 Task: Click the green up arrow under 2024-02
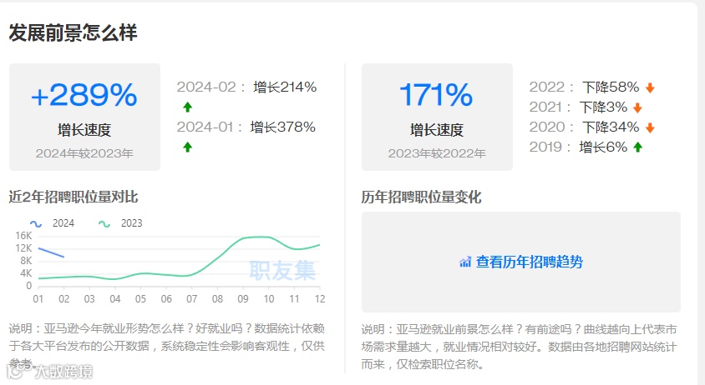[x=187, y=107]
